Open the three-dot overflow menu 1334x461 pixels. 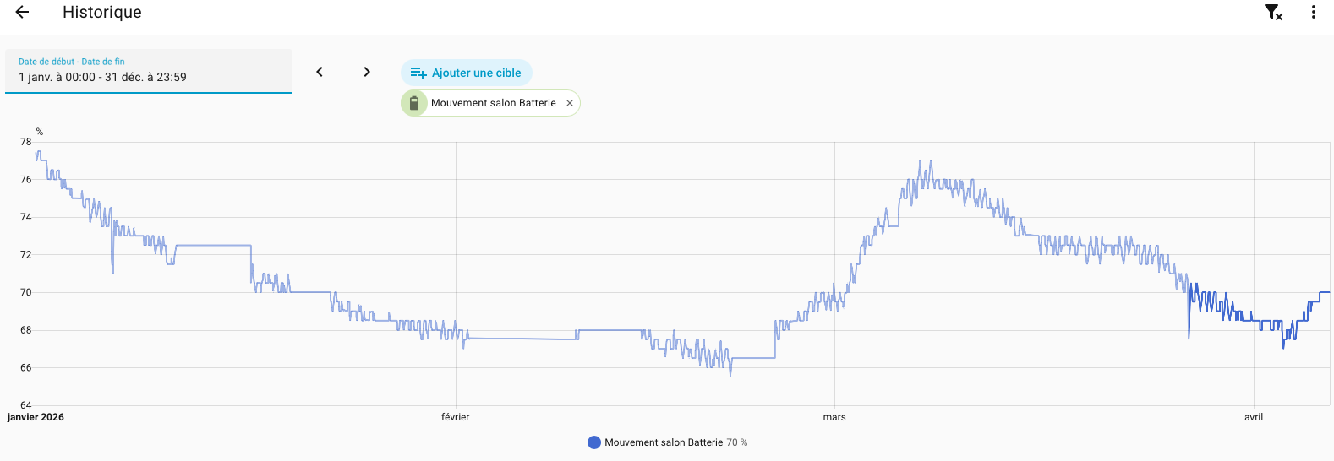(x=1313, y=12)
